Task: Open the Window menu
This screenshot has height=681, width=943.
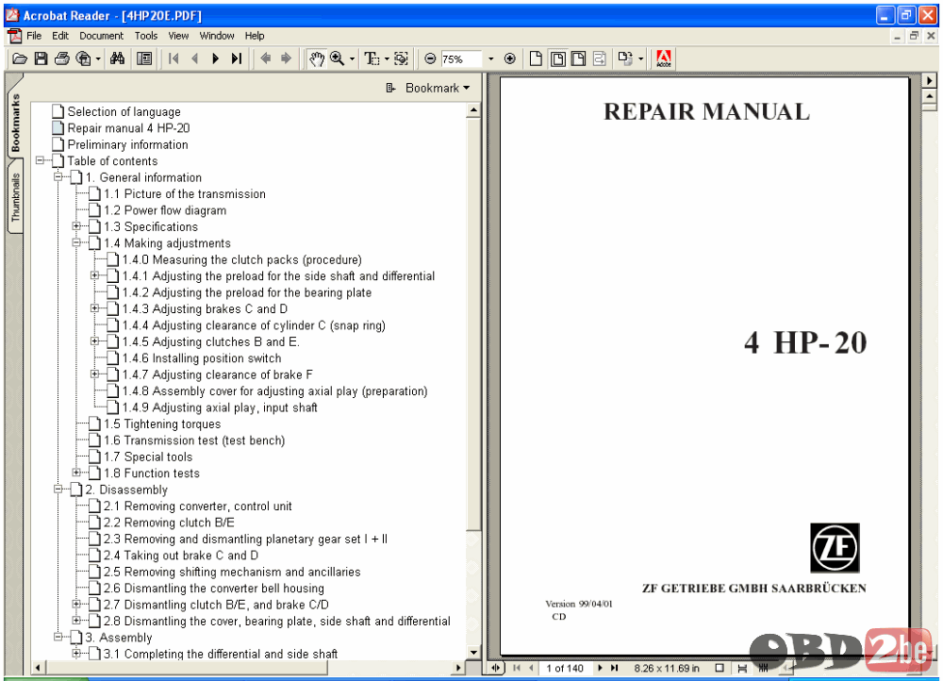Action: click(217, 36)
